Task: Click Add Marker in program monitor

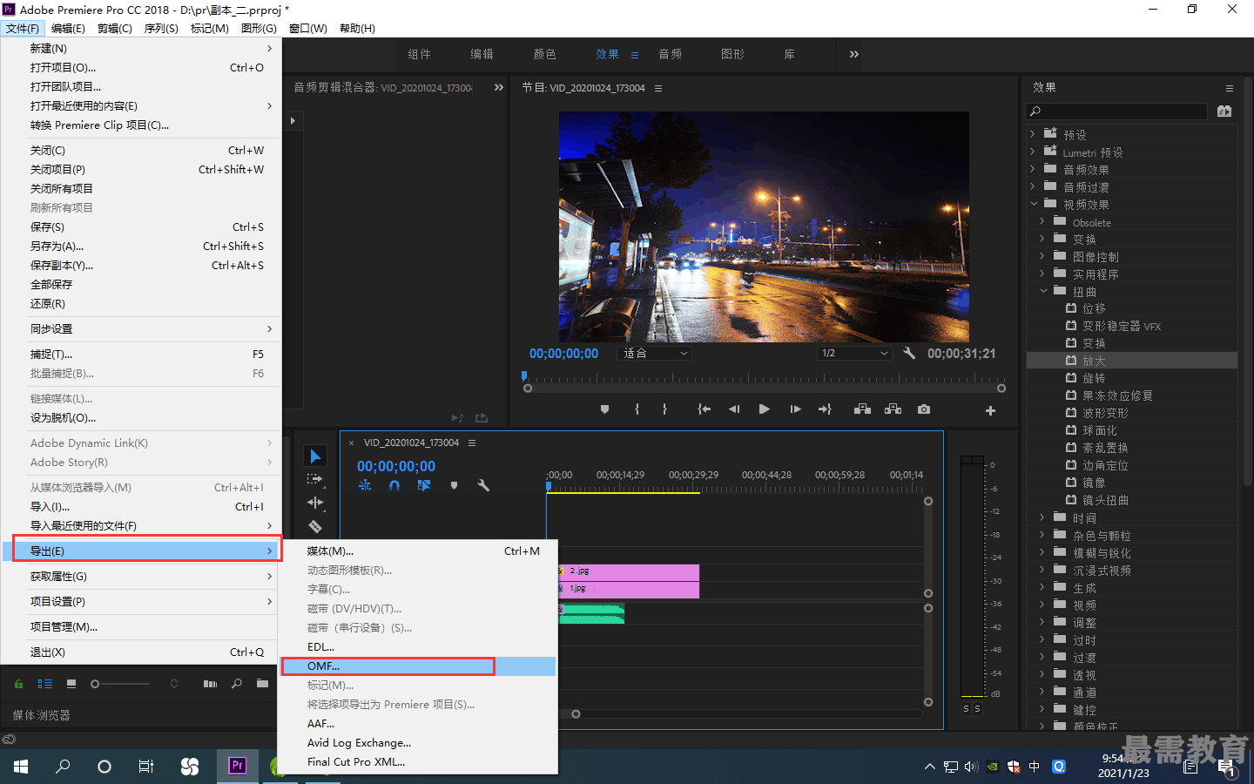Action: pos(604,409)
